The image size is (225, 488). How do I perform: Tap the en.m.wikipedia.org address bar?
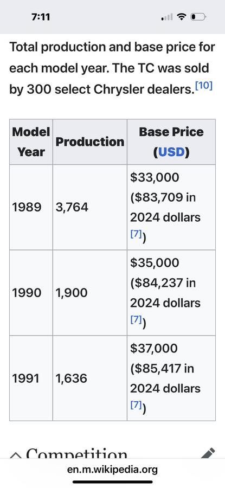[x=112, y=470]
